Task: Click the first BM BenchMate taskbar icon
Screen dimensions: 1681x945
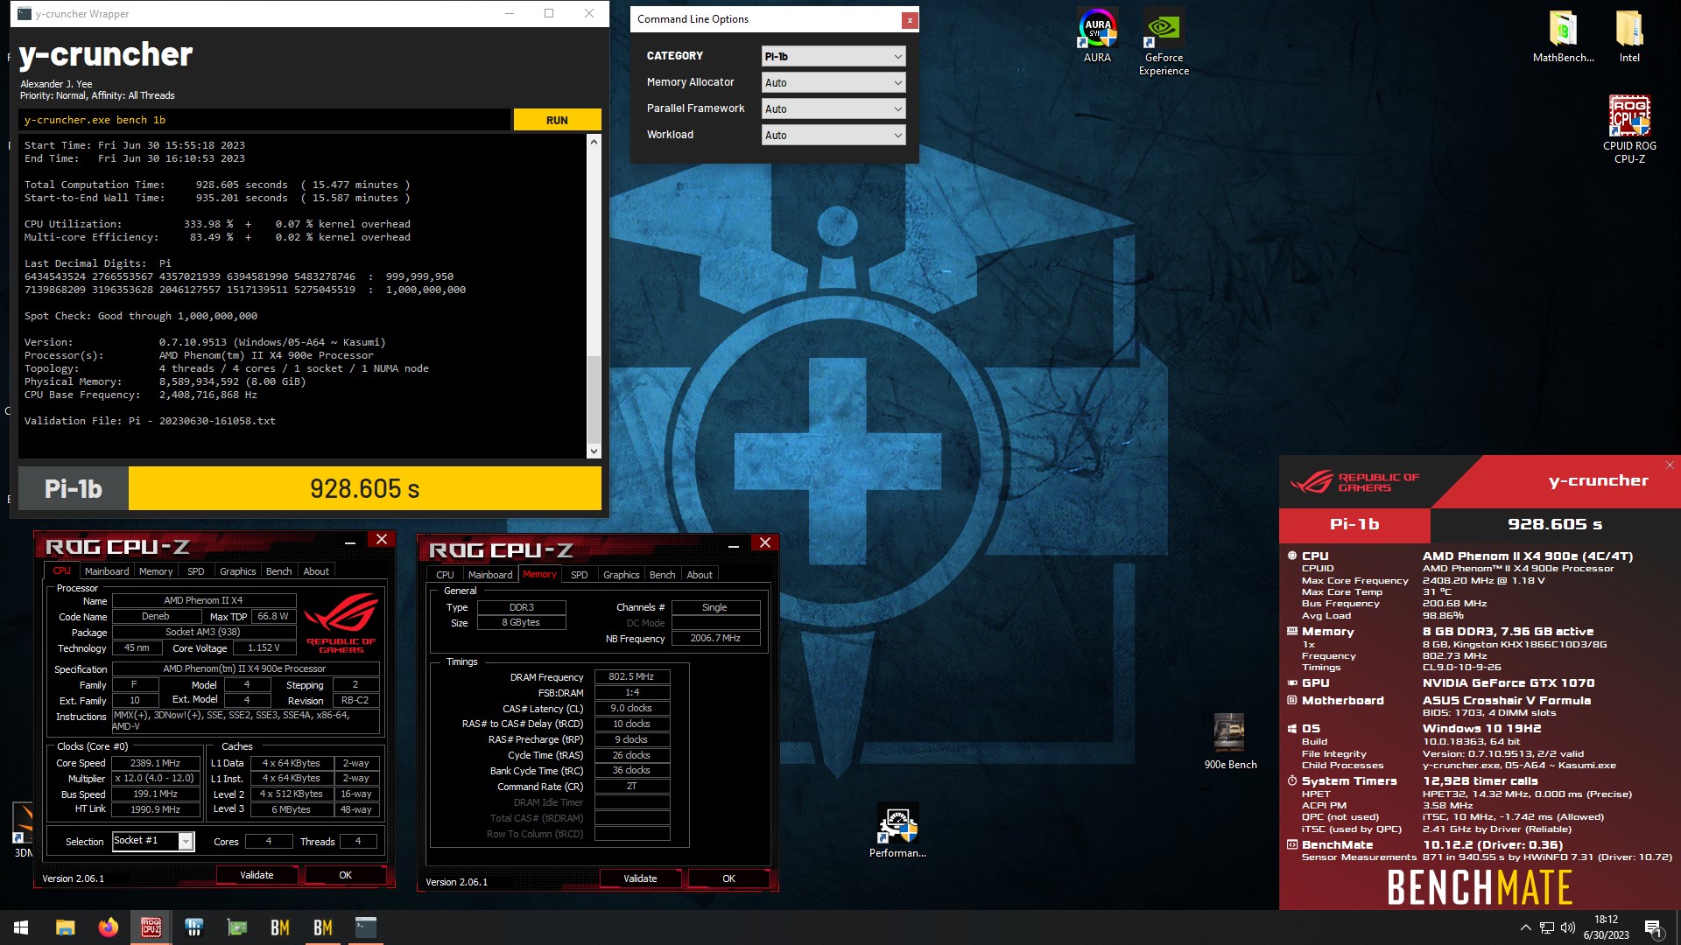Action: tap(280, 927)
